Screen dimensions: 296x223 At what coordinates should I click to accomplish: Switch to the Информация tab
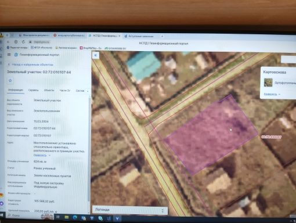pyautogui.click(x=16, y=90)
